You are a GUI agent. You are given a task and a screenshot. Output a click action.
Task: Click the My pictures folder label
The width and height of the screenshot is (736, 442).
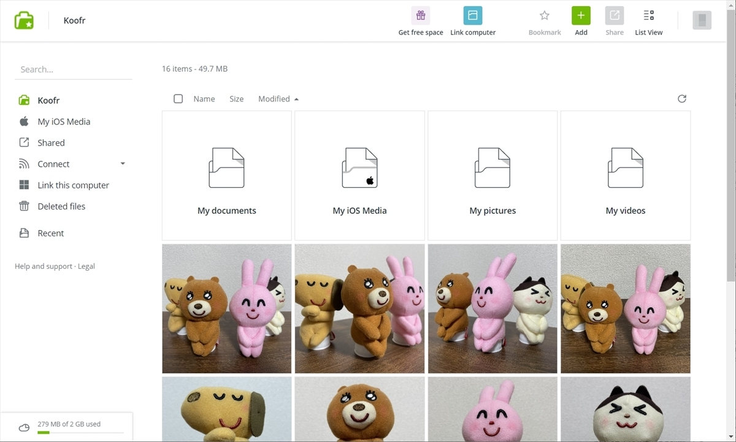click(x=493, y=211)
